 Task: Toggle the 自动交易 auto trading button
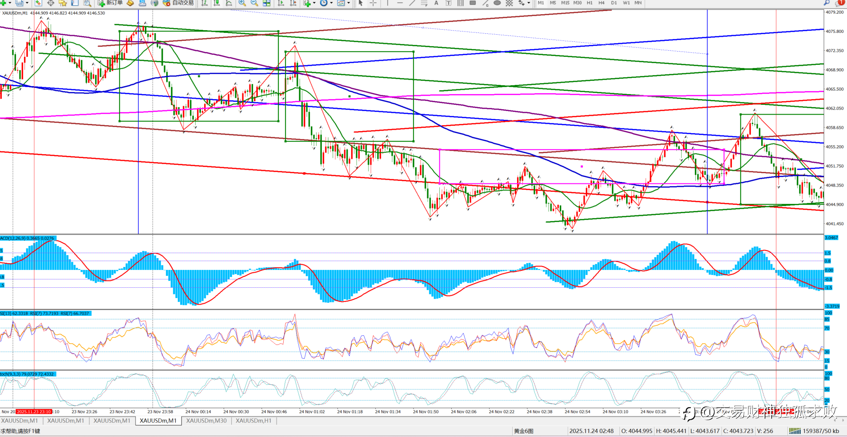pyautogui.click(x=178, y=3)
